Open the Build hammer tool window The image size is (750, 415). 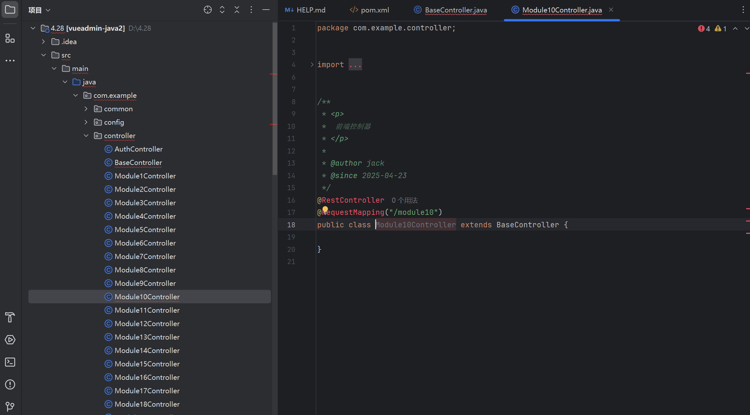[10, 317]
